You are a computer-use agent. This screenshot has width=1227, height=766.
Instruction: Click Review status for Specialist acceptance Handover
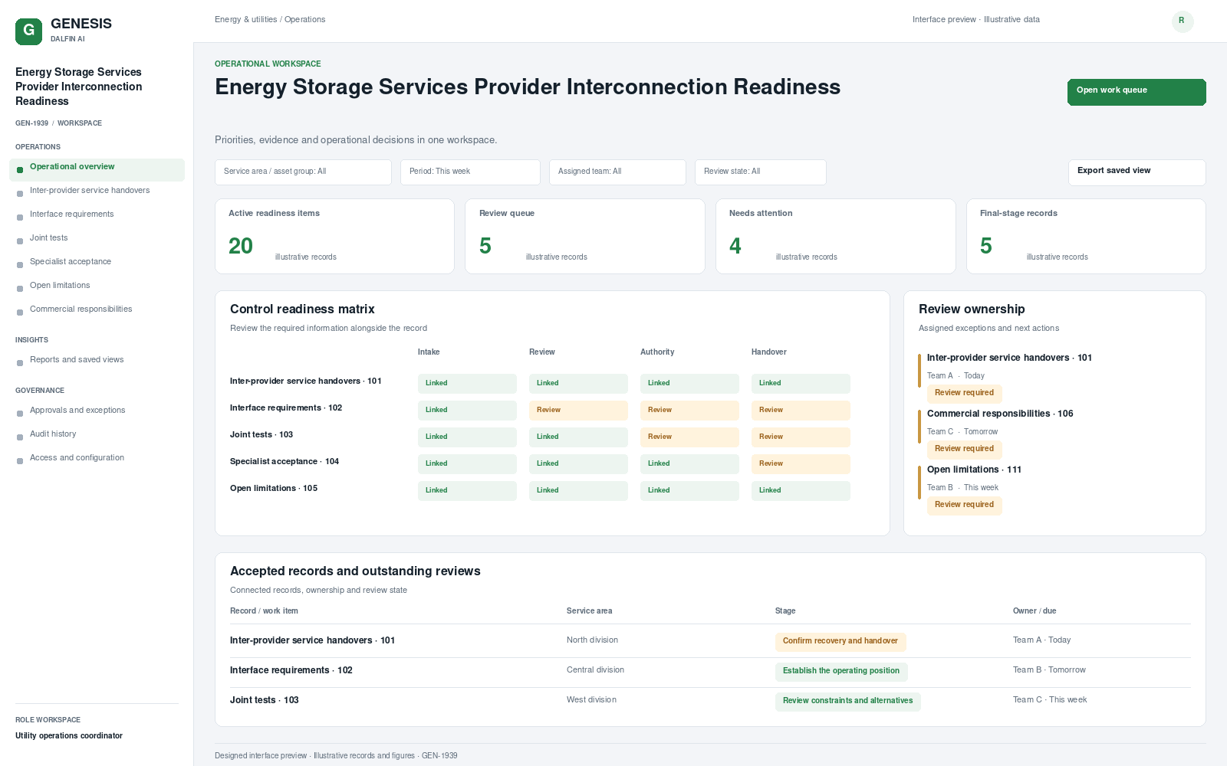coord(801,464)
